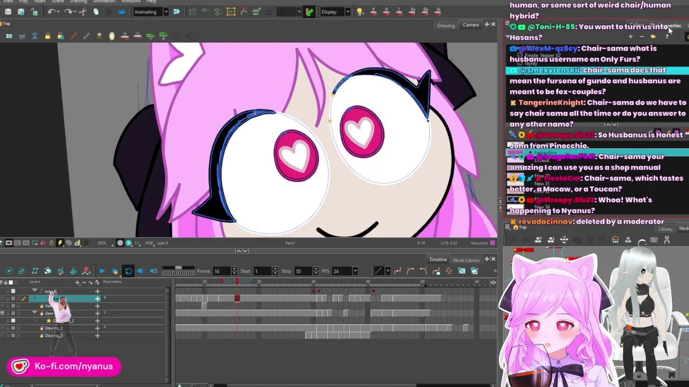Viewport: 689px width, 387px height.
Task: Select the Node Library tab
Action: tap(466, 260)
